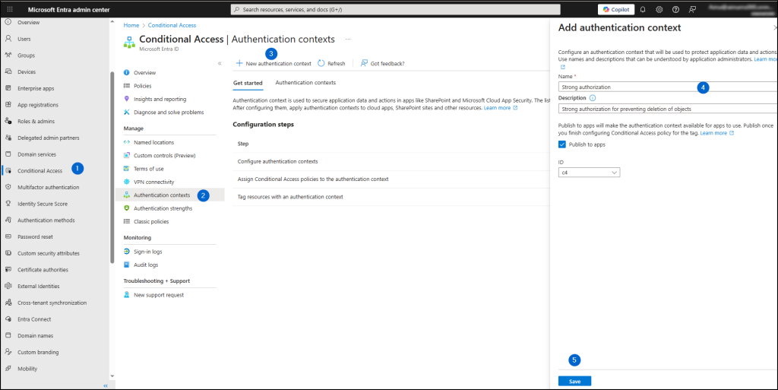Image resolution: width=778 pixels, height=390 pixels.
Task: Click the Delegated admin partners icon
Action: pyautogui.click(x=8, y=138)
